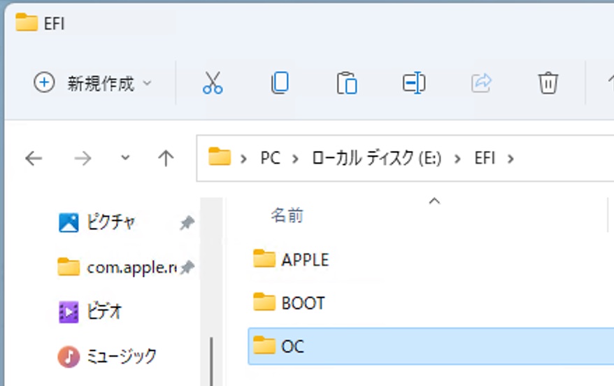This screenshot has height=386, width=614.
Task: Click the sidebar vertical scrollbar thumb
Action: click(x=211, y=362)
